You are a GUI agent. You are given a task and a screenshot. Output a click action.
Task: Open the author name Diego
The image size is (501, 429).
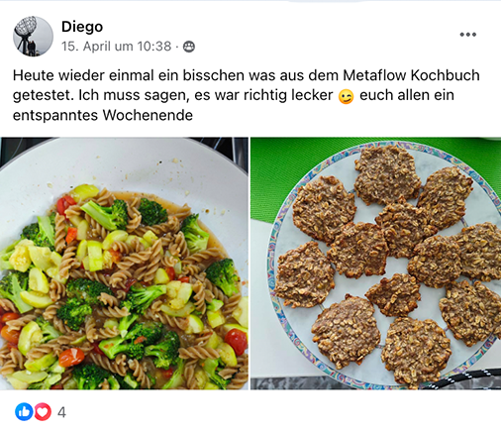point(82,27)
